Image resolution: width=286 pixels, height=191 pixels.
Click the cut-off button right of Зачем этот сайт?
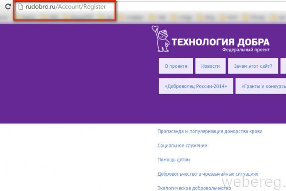click(x=283, y=66)
